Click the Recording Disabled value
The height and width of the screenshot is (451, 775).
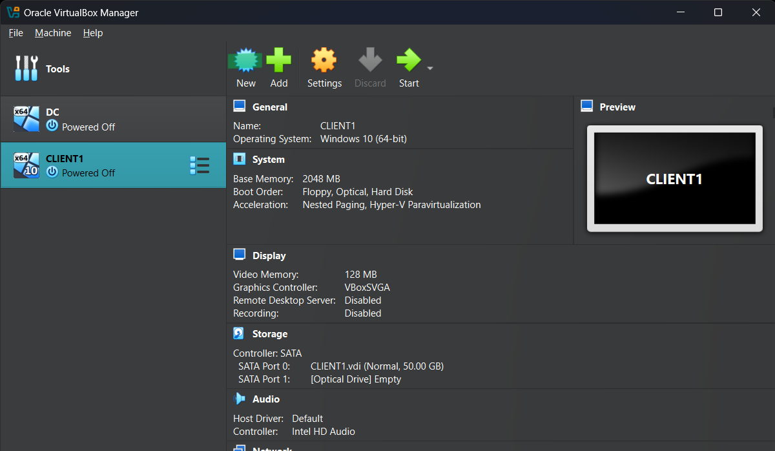click(x=363, y=313)
